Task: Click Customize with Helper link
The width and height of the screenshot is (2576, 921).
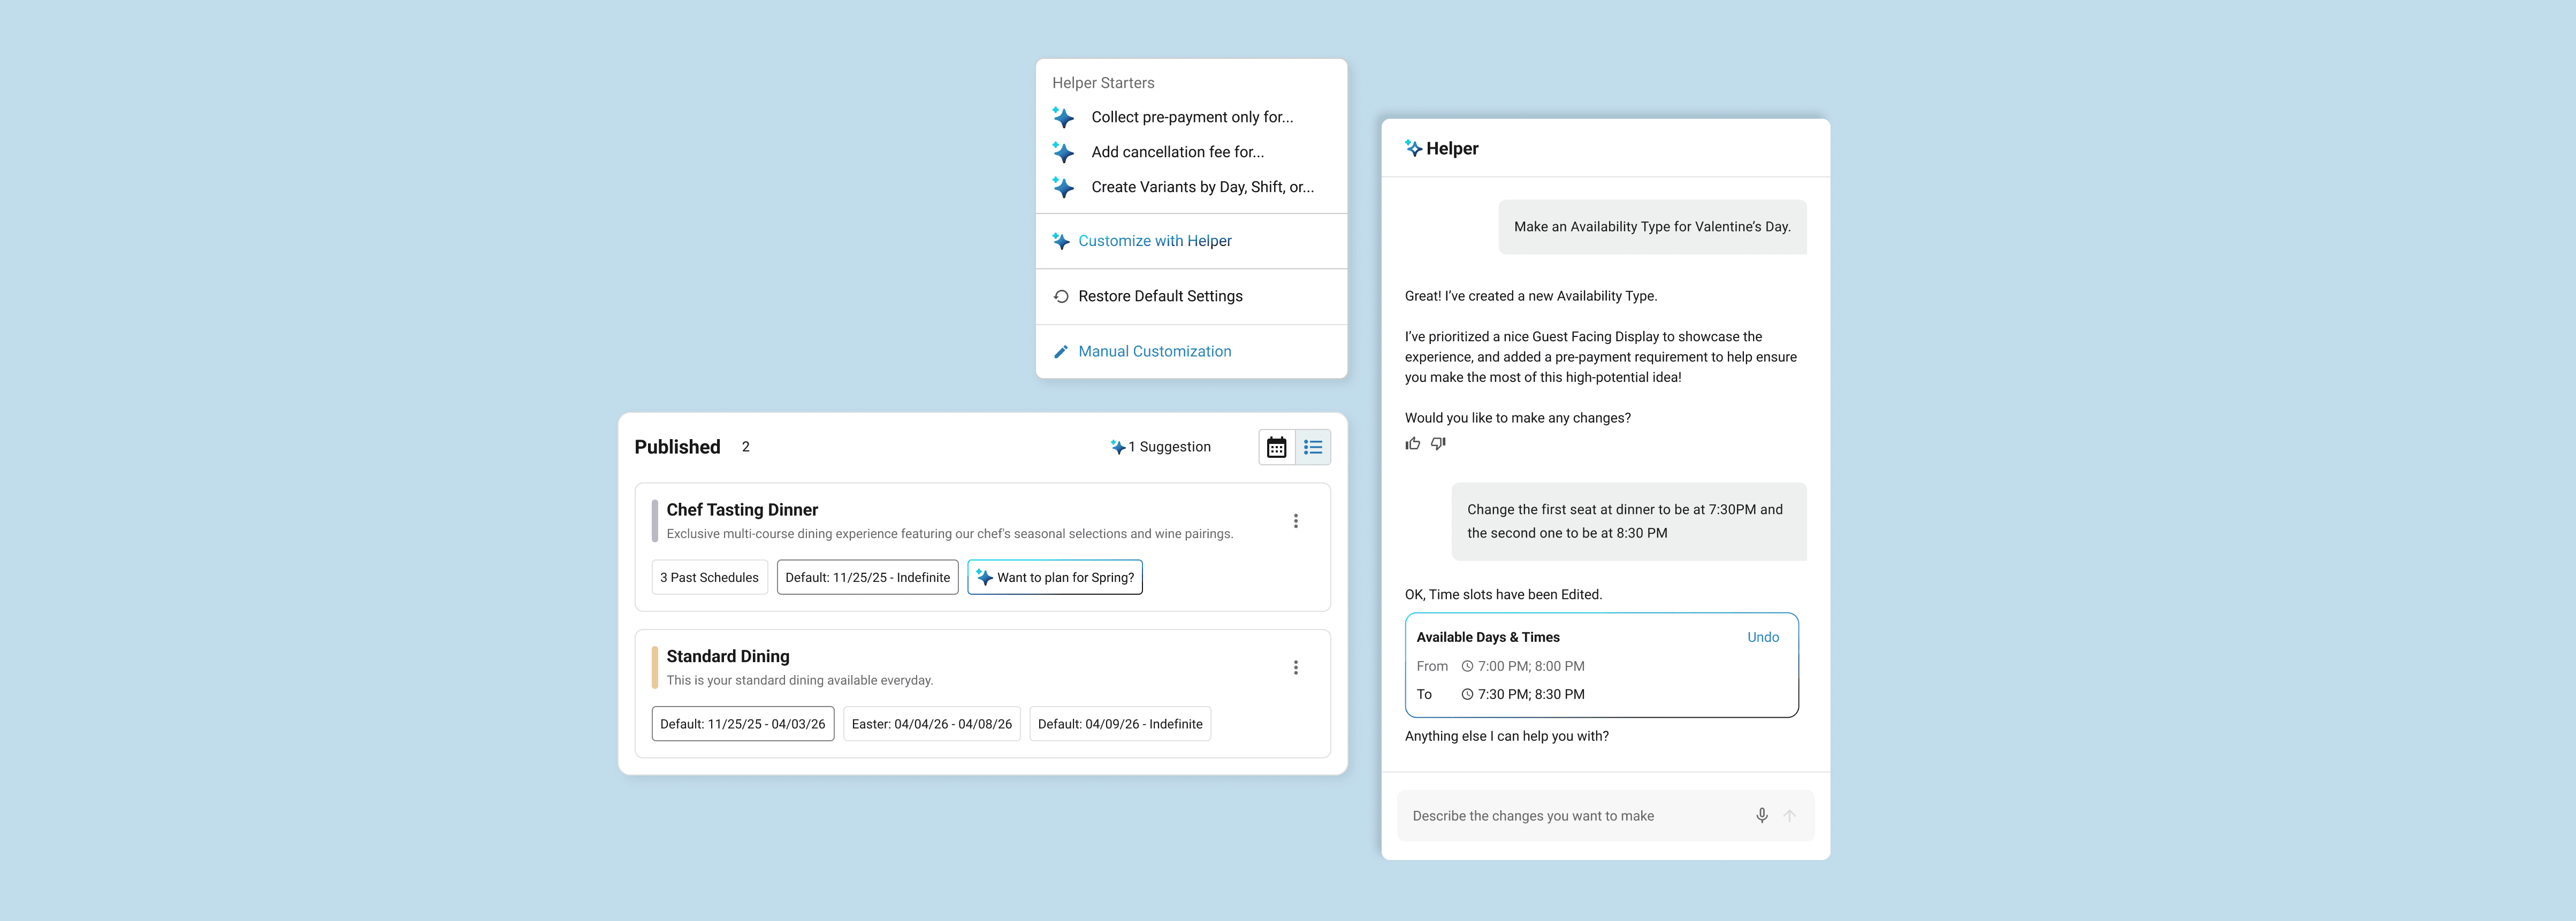Action: pyautogui.click(x=1154, y=241)
